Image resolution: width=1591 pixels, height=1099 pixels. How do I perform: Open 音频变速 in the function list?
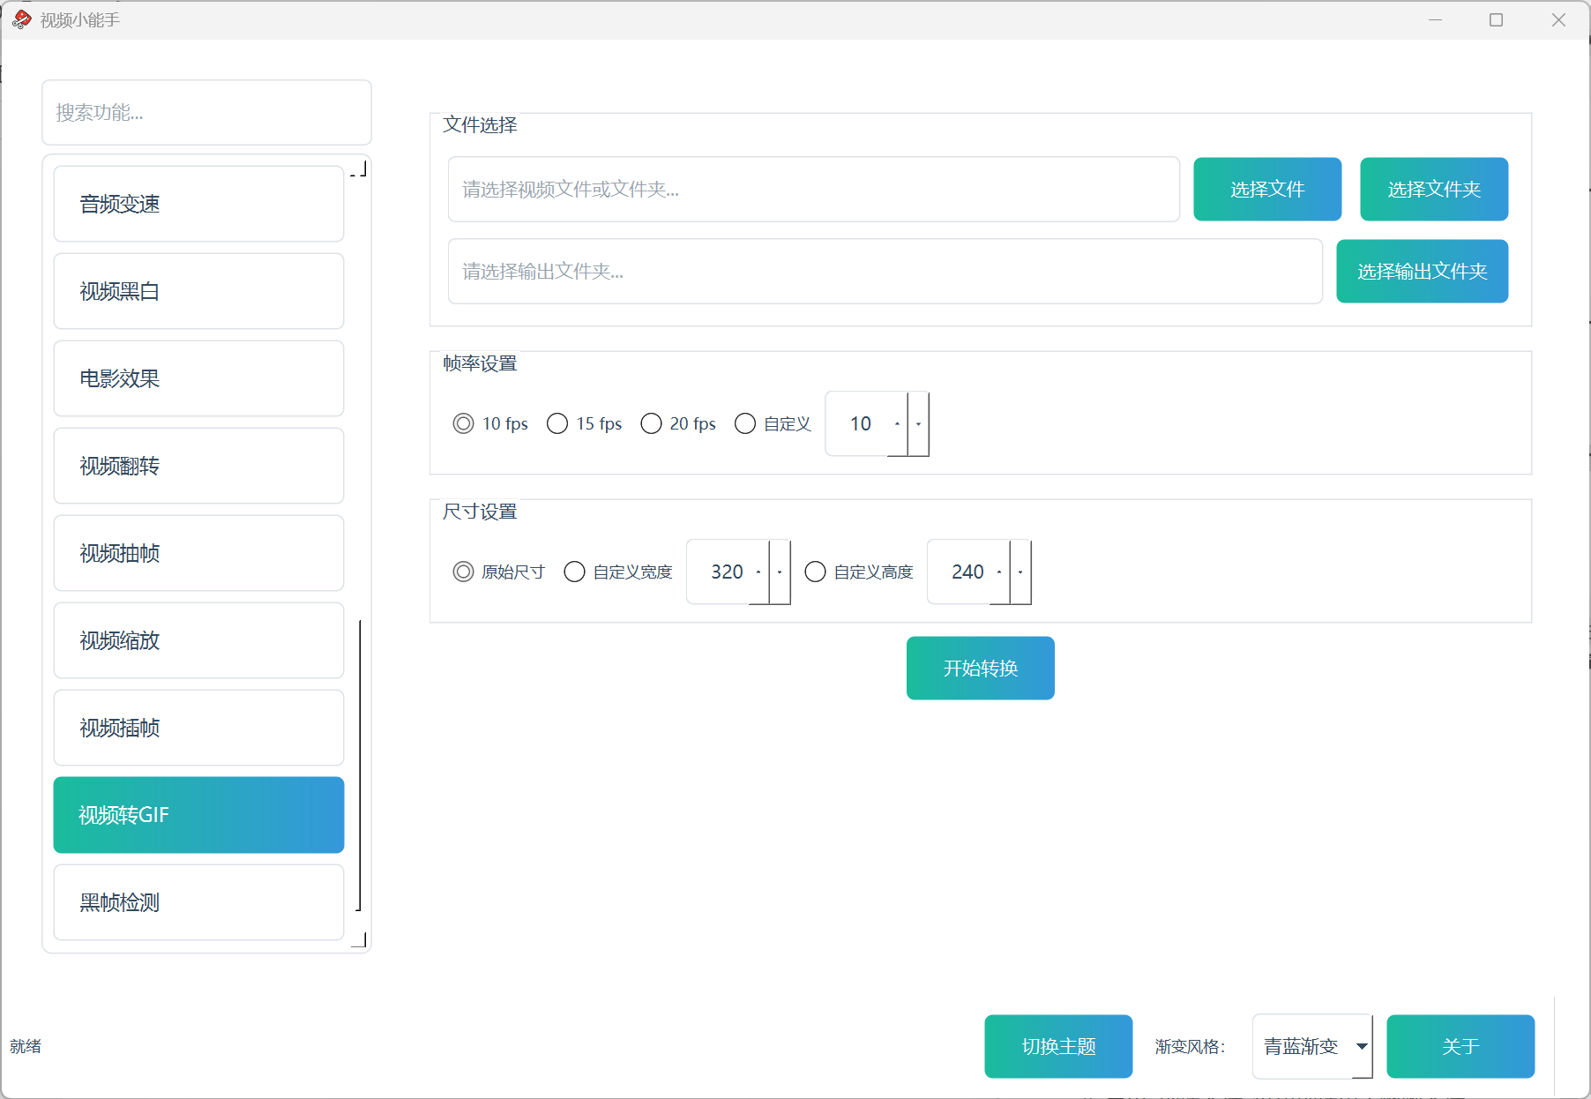pyautogui.click(x=198, y=204)
